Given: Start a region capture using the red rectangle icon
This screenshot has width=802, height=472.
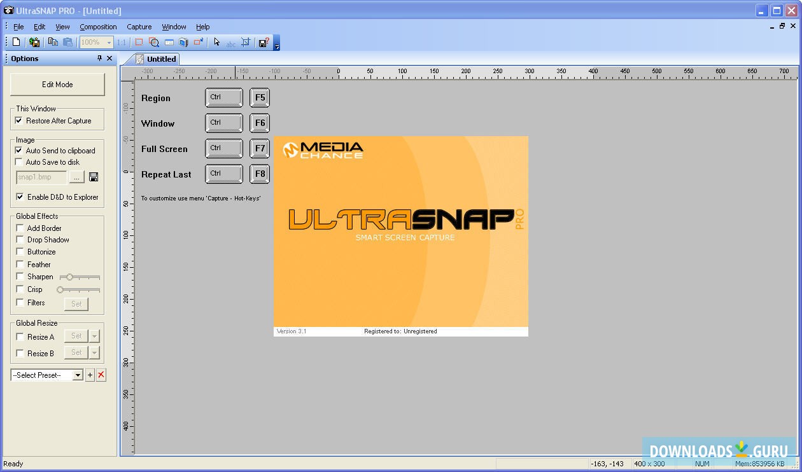Looking at the screenshot, I should 139,42.
